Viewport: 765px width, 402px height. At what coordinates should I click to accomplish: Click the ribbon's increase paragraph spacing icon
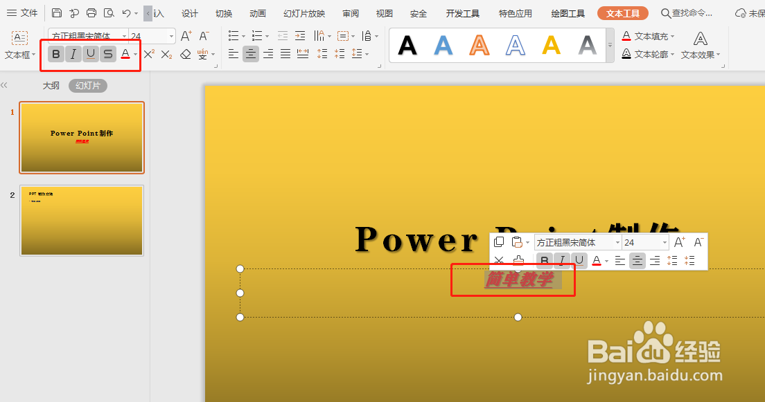tap(322, 53)
